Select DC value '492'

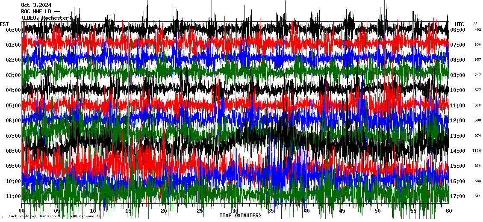click(478, 30)
